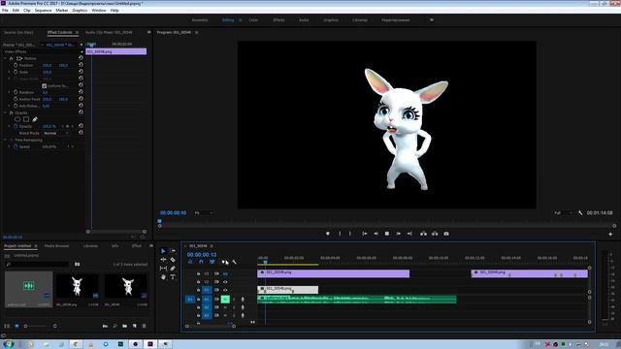Select the Hand tool
The image size is (621, 349).
tap(163, 277)
